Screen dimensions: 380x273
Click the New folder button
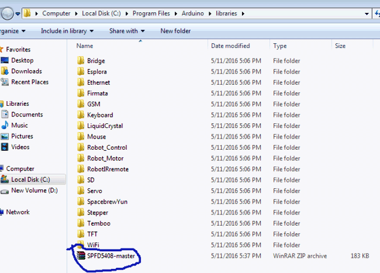pyautogui.click(x=175, y=31)
